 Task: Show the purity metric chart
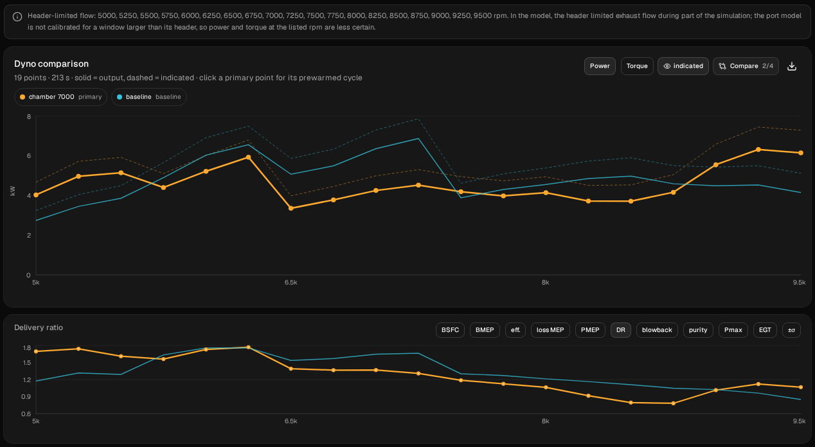(x=698, y=330)
